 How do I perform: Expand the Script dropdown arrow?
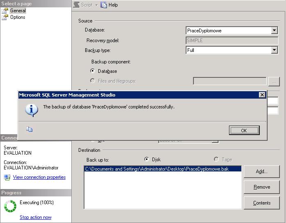tap(96, 5)
